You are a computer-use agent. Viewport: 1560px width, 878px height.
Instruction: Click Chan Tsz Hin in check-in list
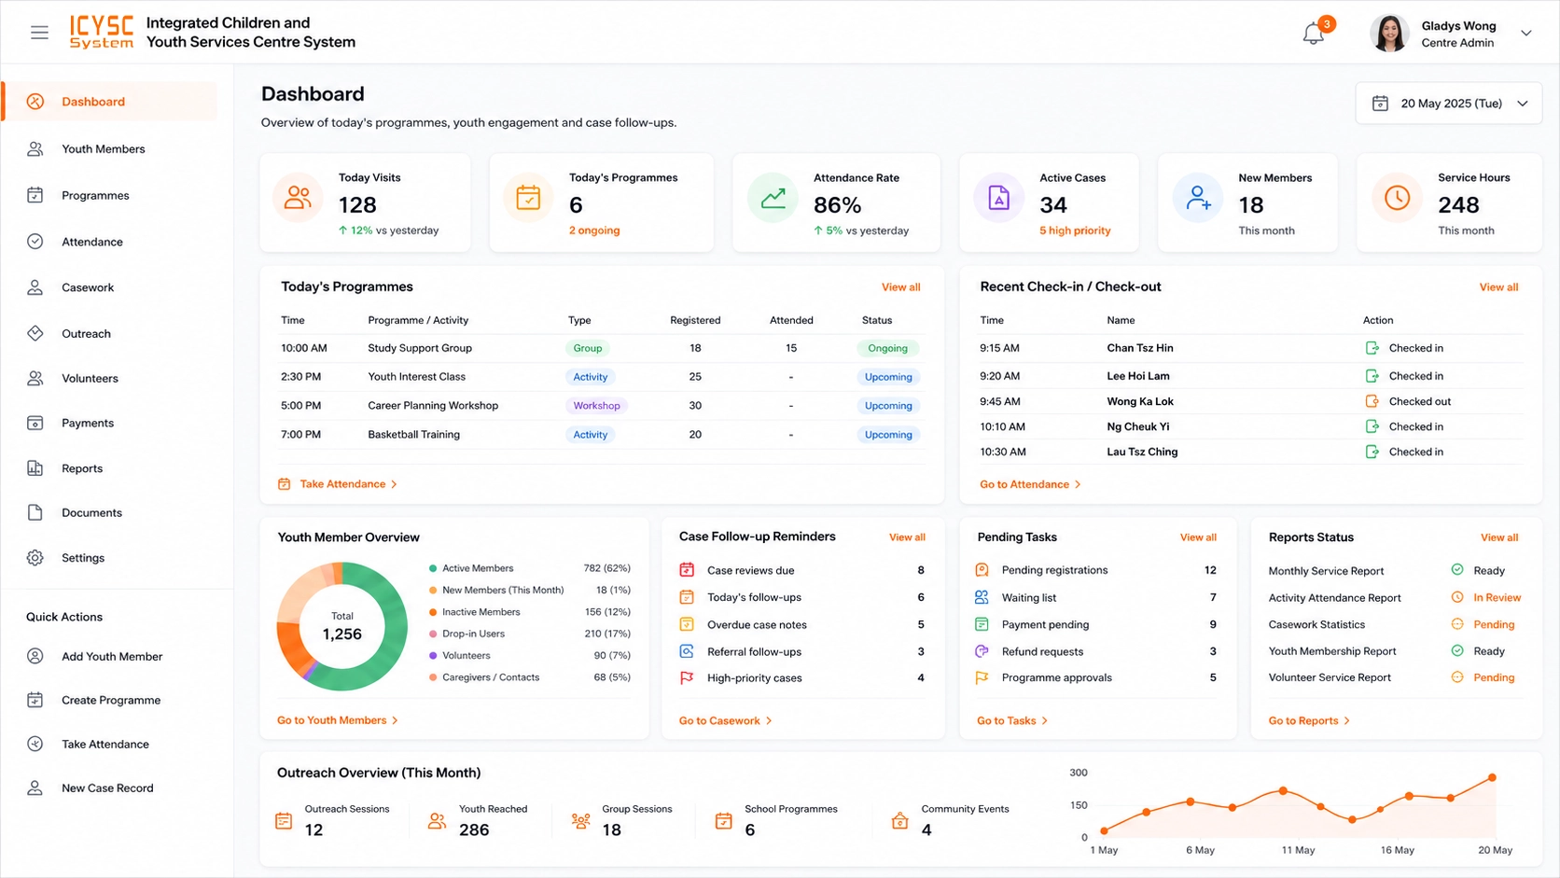(1139, 348)
